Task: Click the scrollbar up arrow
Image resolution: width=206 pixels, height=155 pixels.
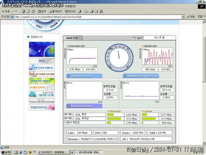Action: tap(204, 21)
